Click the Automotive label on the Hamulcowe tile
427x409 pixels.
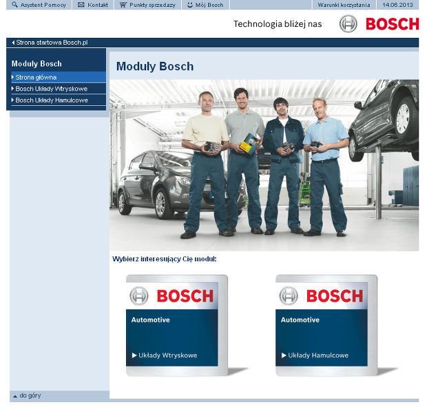[300, 320]
